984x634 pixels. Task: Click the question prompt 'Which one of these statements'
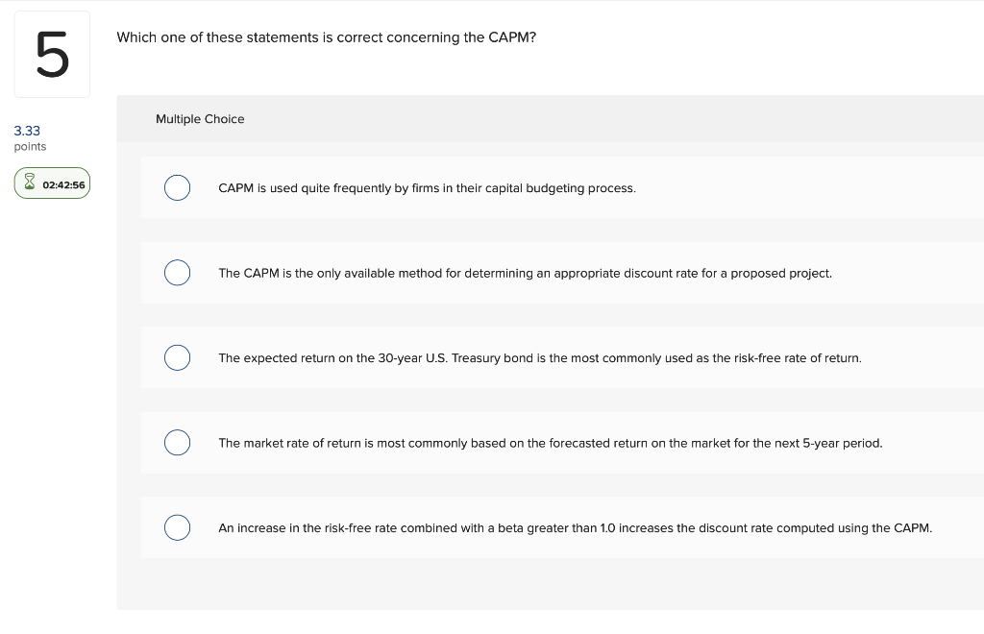[x=288, y=37]
